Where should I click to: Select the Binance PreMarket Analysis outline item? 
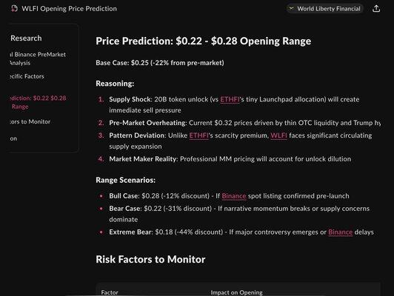click(x=38, y=58)
